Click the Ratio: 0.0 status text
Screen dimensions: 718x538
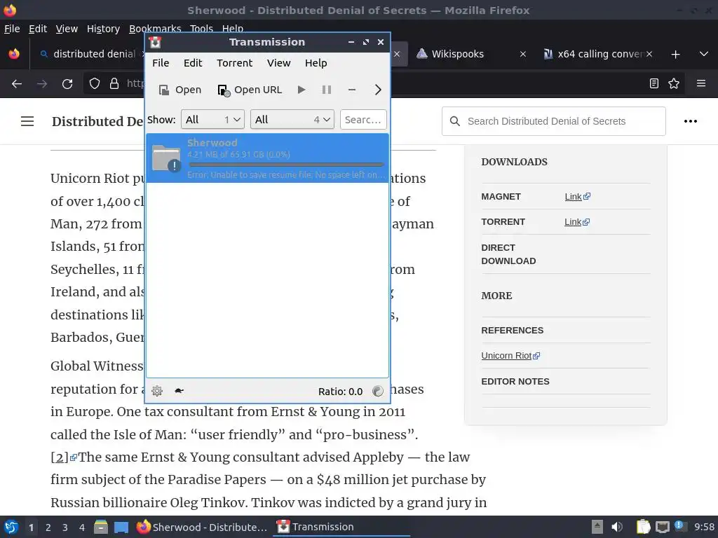click(340, 392)
